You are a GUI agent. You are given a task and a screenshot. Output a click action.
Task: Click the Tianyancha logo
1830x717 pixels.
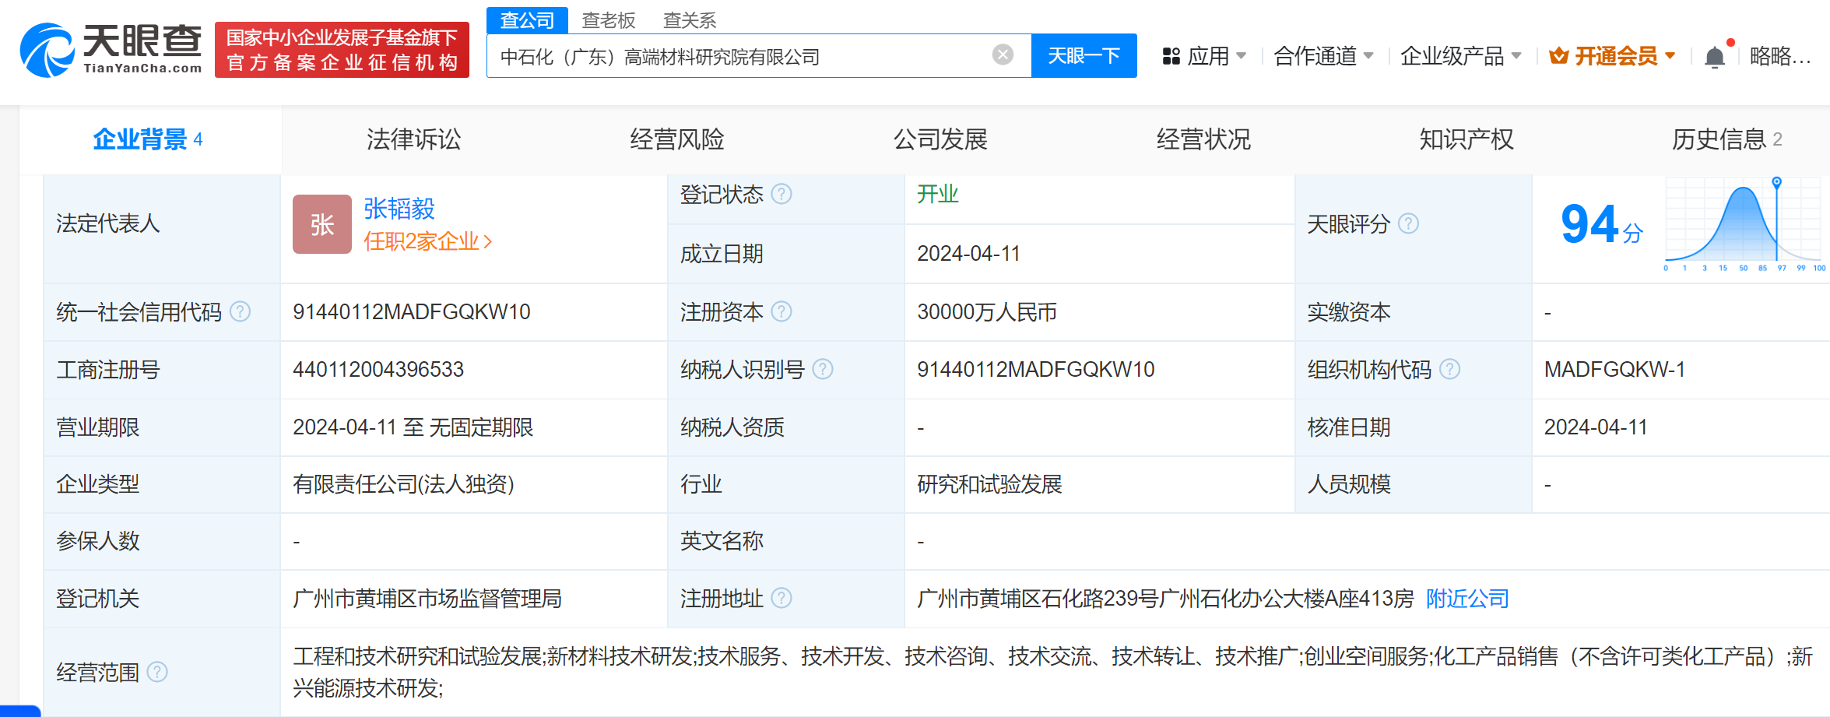[x=111, y=50]
